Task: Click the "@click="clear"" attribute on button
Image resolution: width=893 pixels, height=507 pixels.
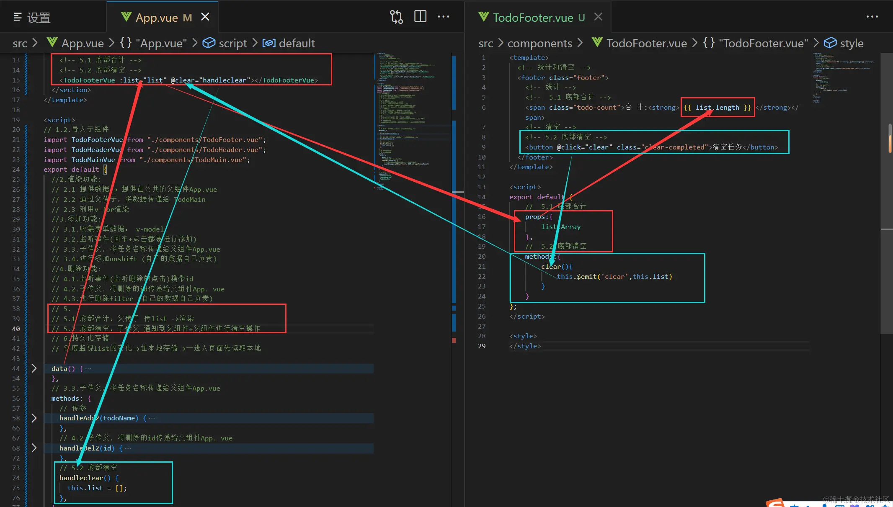Action: pyautogui.click(x=585, y=147)
